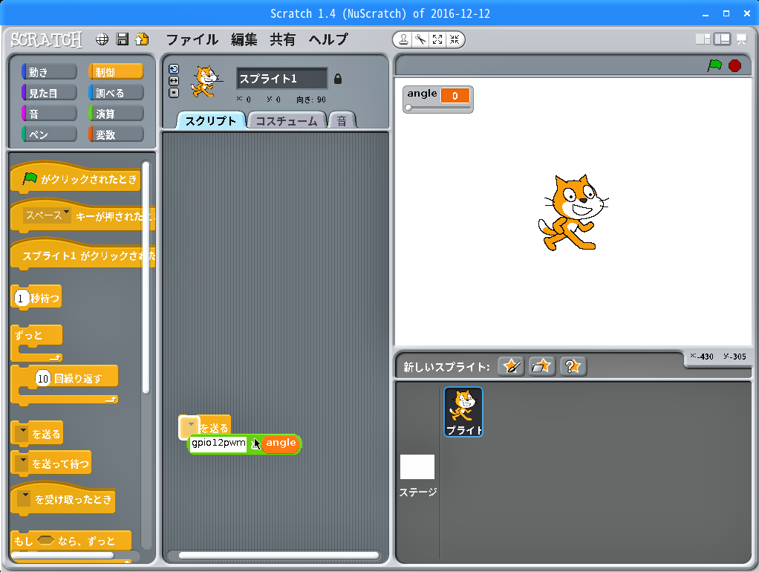Select the grow sprite tool

437,39
